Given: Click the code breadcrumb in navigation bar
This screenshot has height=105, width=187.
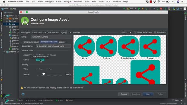Looking at the screenshot, I should pos(5,9).
